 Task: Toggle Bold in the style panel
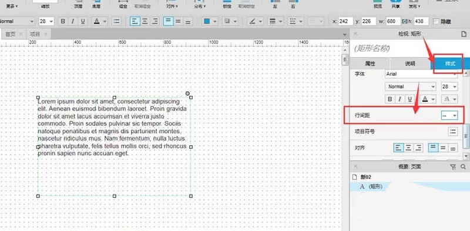[x=390, y=99]
